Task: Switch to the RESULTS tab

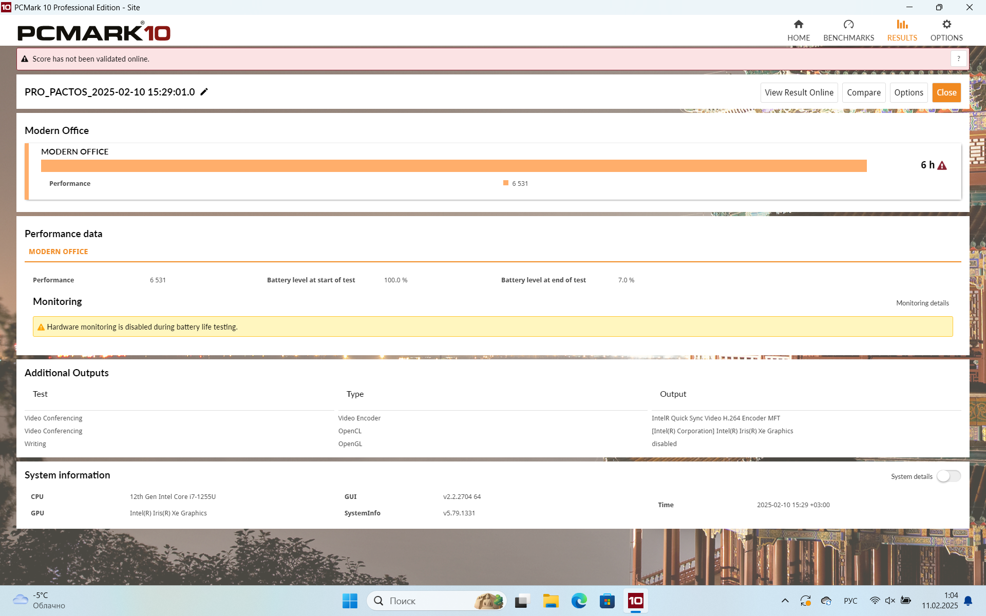Action: [x=902, y=30]
